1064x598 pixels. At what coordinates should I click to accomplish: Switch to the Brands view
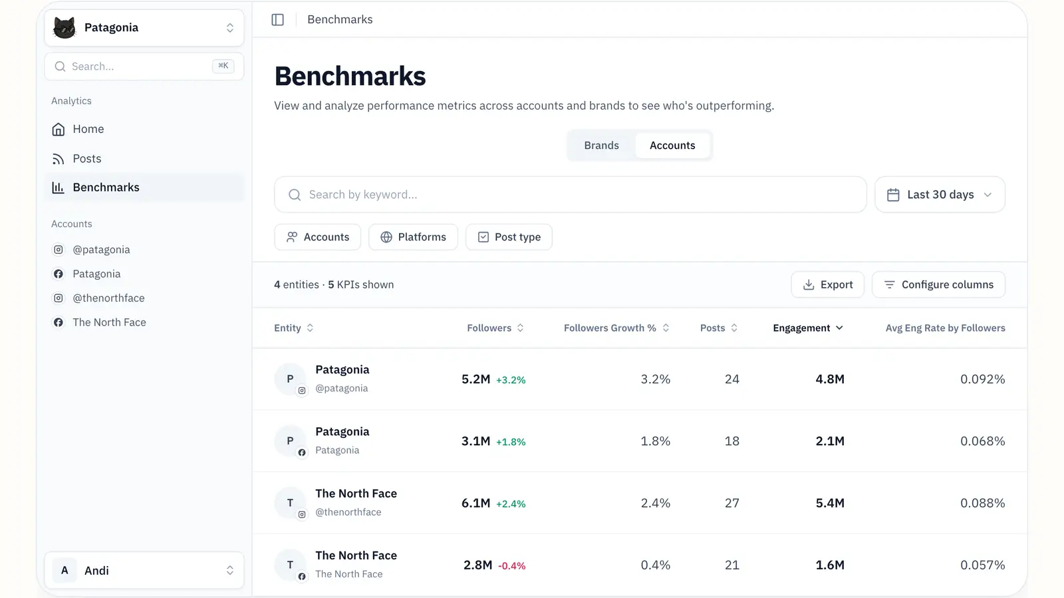pyautogui.click(x=601, y=146)
